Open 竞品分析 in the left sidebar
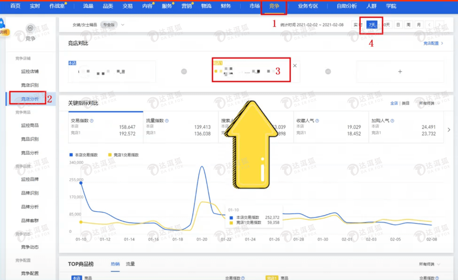Screen dimensions: 458x280 coord(30,153)
